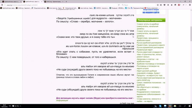Close the first Арабский язык tab
This screenshot has height=108, width=192.
pyautogui.click(x=21, y=1)
